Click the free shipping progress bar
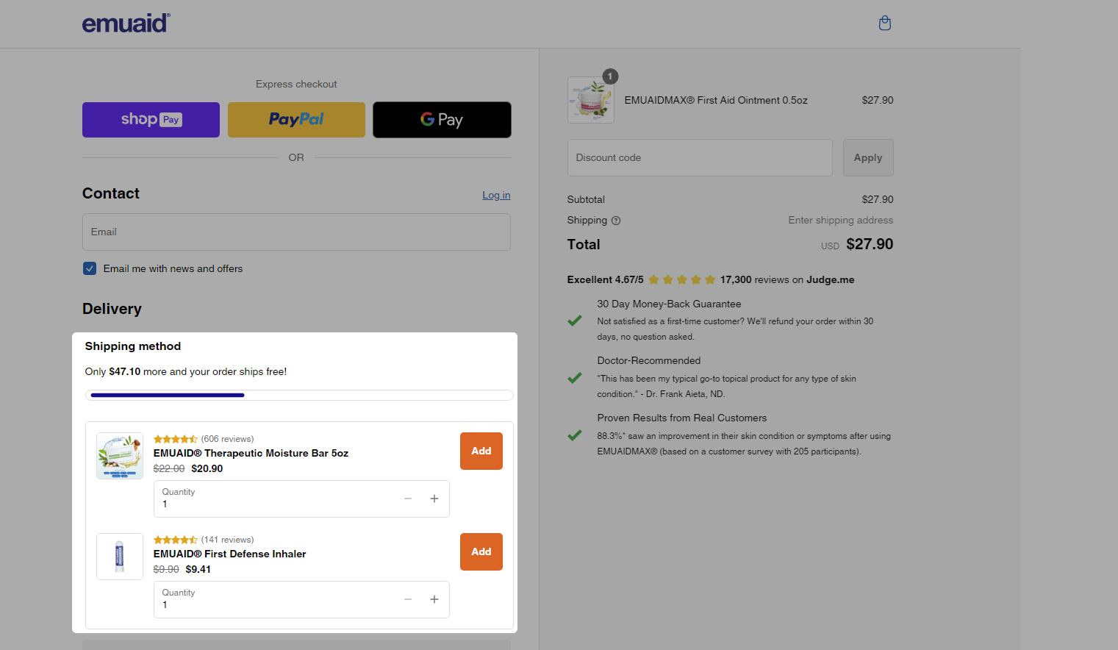1118x650 pixels. click(299, 395)
